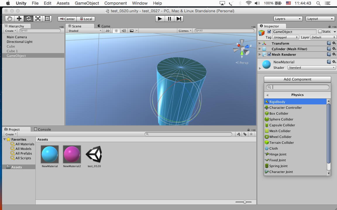The height and width of the screenshot is (210, 337).
Task: Open the Layers dropdown
Action: (288, 19)
